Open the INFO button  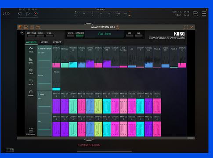pos(40,34)
